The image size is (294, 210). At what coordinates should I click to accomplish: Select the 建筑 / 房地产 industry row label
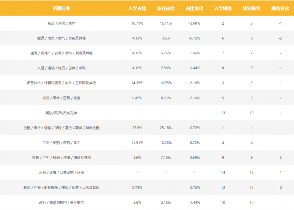(61, 53)
